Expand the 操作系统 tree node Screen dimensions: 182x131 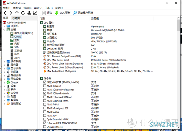4,62
